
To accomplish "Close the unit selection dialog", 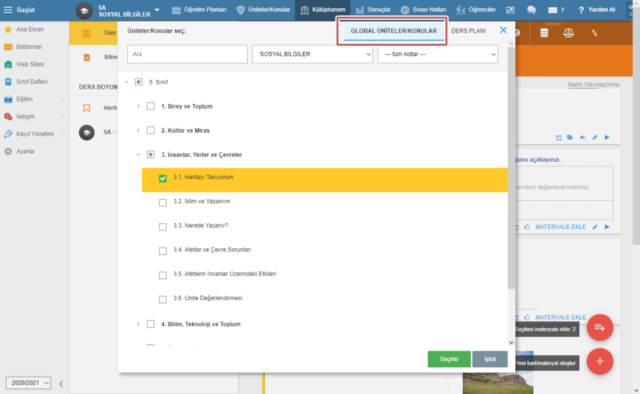I will point(503,30).
